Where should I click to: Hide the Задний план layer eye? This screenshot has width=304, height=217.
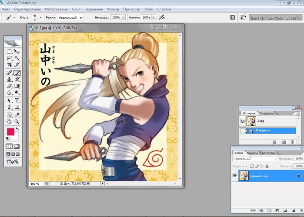coord(235,176)
